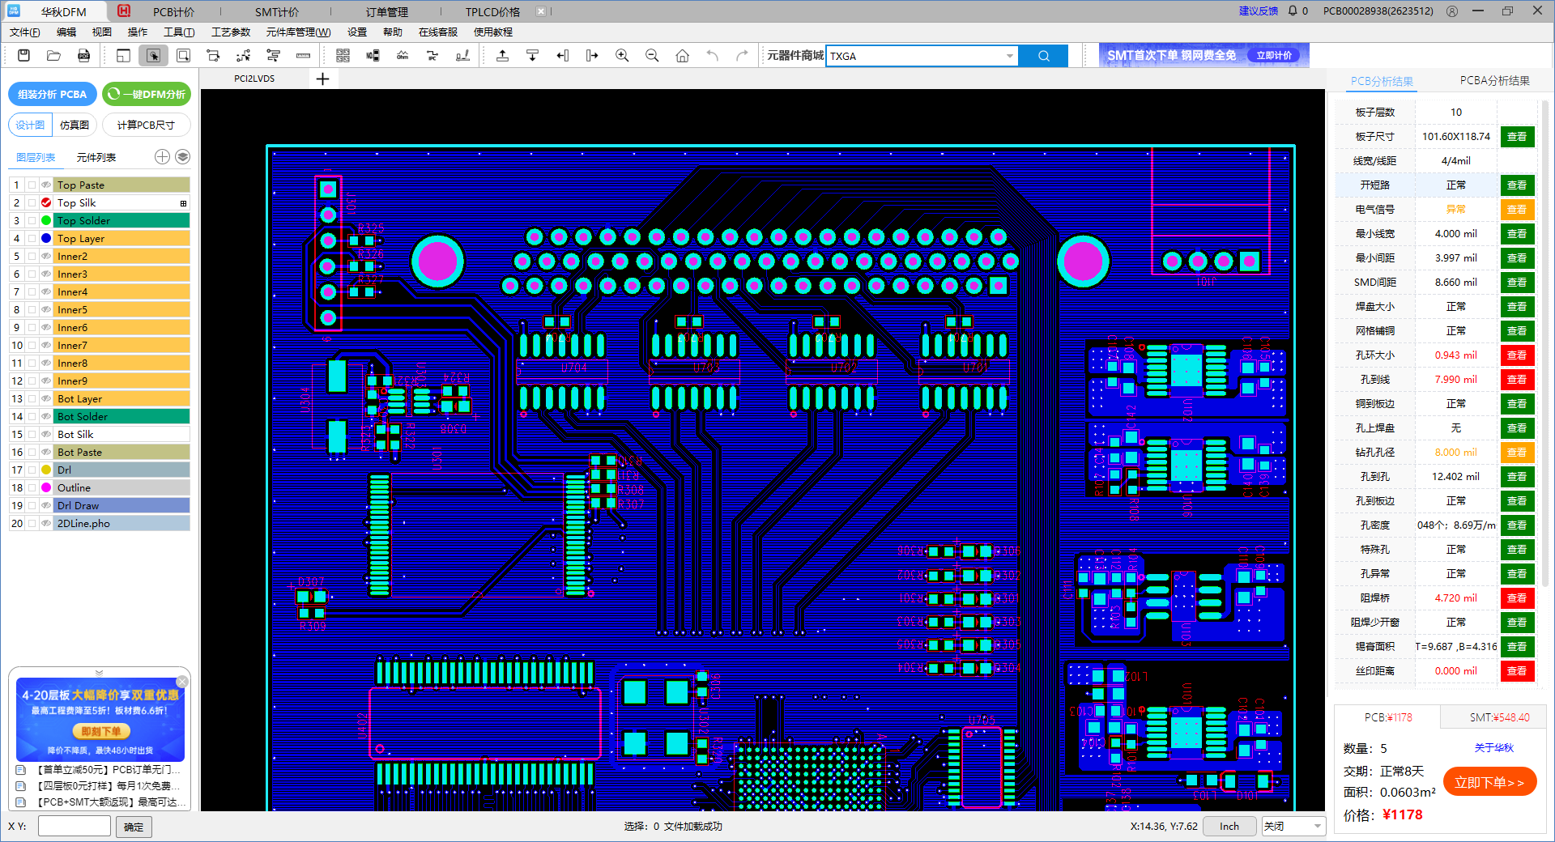1555x842 pixels.
Task: Open the 工艺参数 menu
Action: coord(231,32)
